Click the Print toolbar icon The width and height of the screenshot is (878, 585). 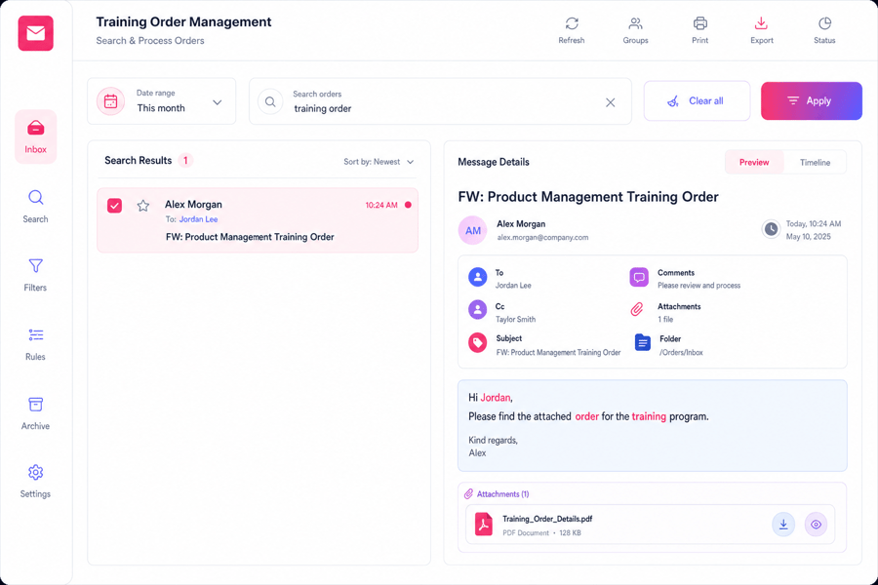tap(699, 23)
